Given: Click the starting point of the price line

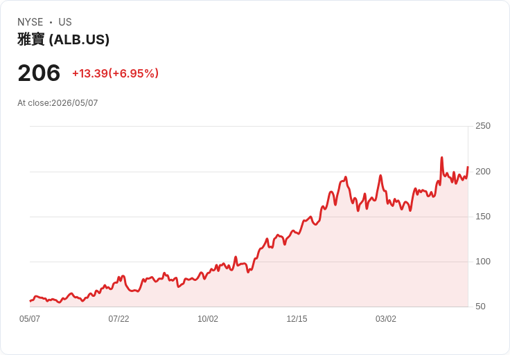Looking at the screenshot, I should pyautogui.click(x=30, y=301).
